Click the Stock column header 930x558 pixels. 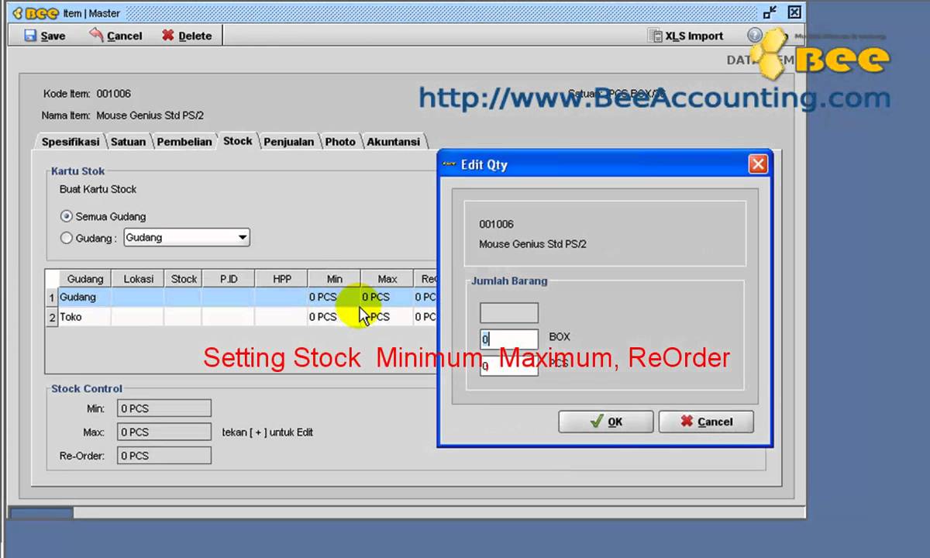(184, 279)
